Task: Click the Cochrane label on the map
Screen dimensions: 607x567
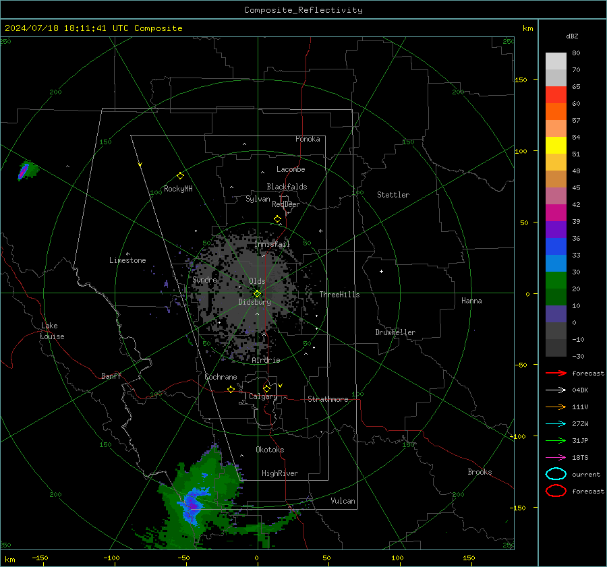Action: 221,377
